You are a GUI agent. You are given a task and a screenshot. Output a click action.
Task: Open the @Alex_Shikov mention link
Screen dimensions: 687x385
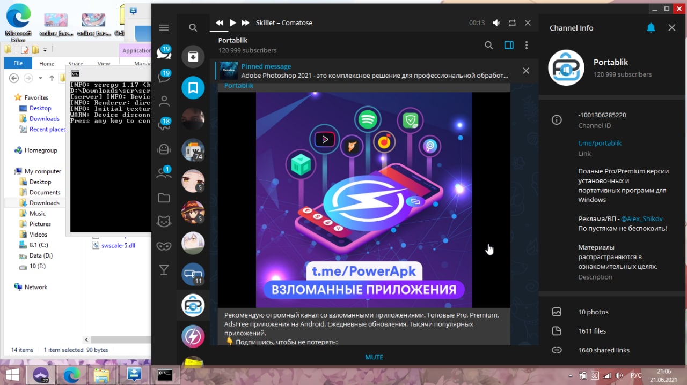point(642,218)
